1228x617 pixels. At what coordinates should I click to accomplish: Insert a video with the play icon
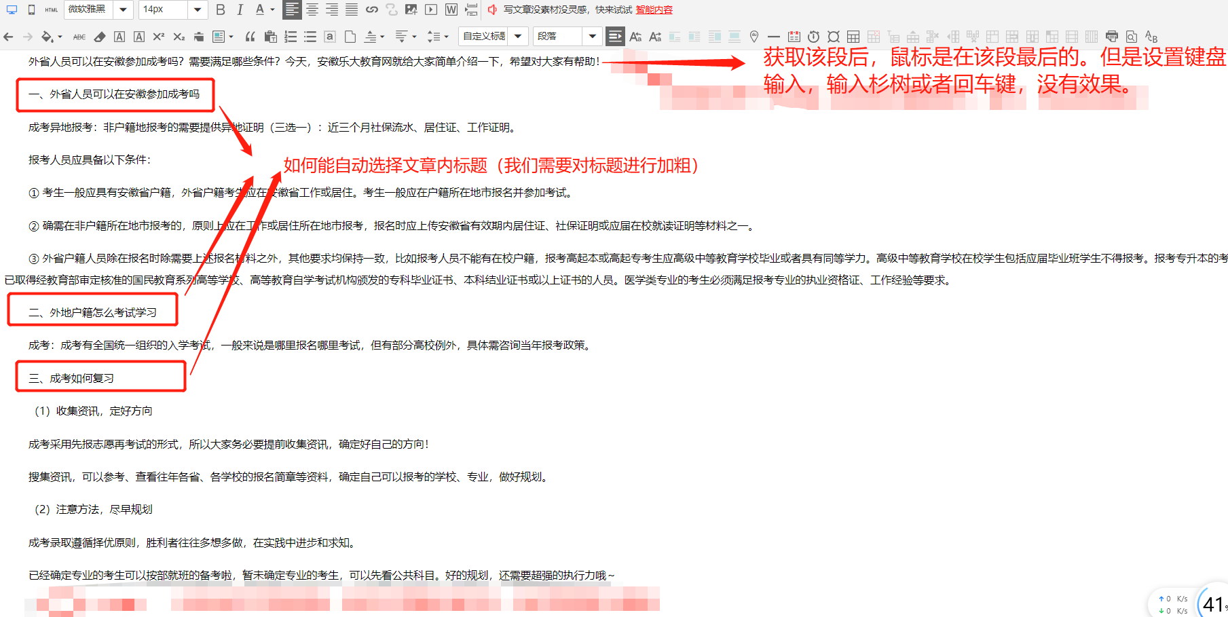[x=431, y=10]
